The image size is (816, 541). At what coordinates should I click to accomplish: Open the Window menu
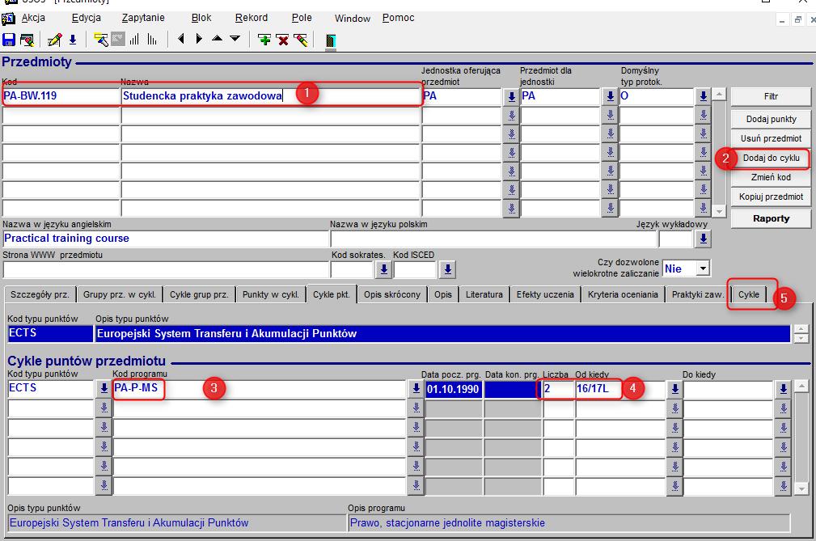point(353,19)
